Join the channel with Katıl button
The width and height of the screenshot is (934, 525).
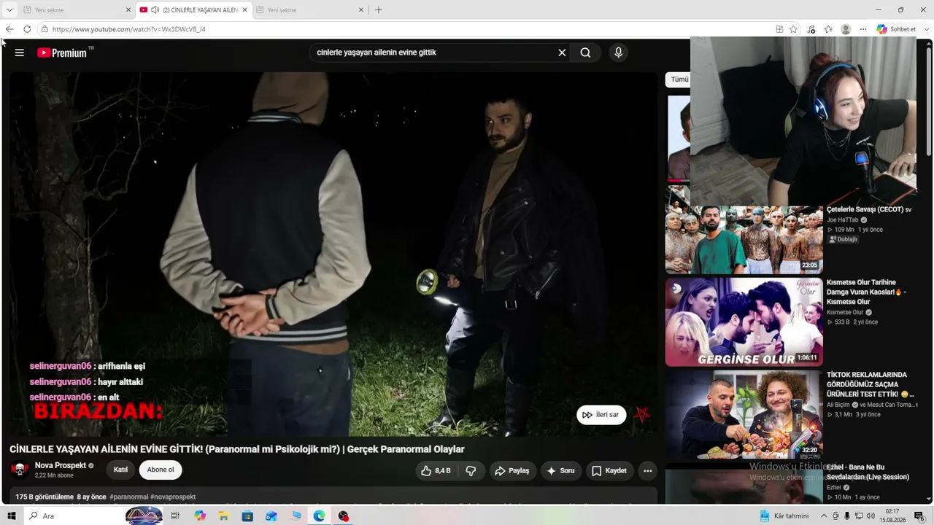[120, 470]
